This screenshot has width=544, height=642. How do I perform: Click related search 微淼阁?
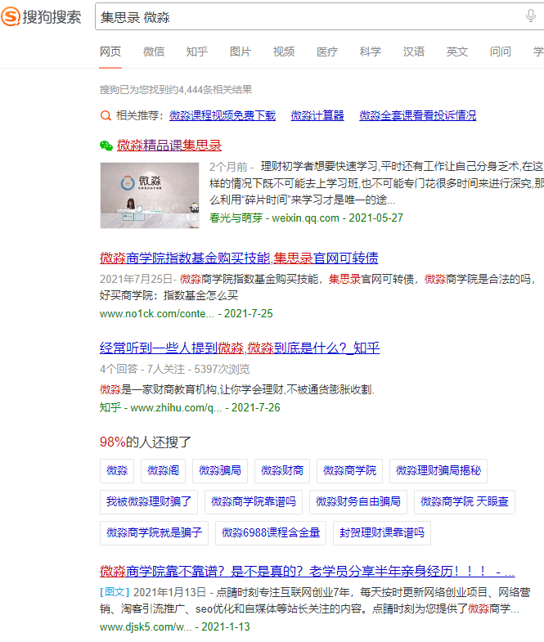(163, 471)
